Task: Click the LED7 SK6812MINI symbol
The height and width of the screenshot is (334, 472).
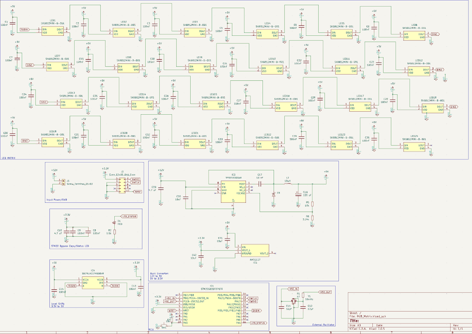Action: point(57,67)
